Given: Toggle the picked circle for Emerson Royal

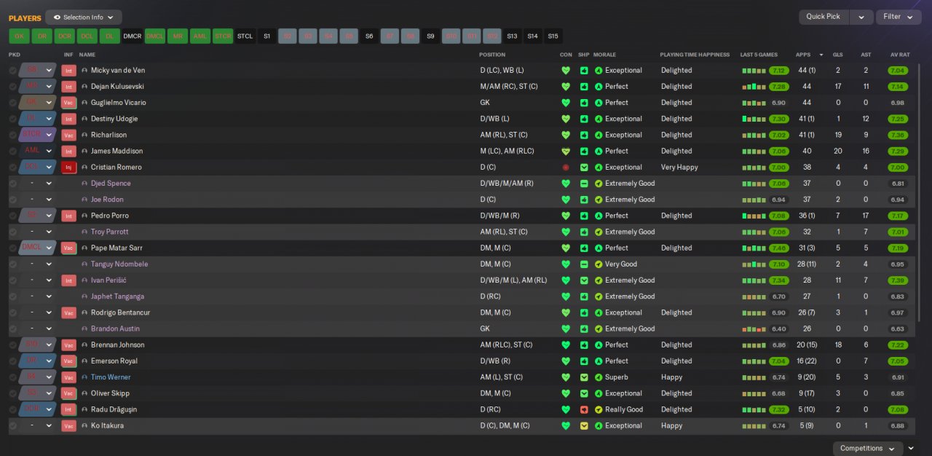Looking at the screenshot, I should coord(13,361).
